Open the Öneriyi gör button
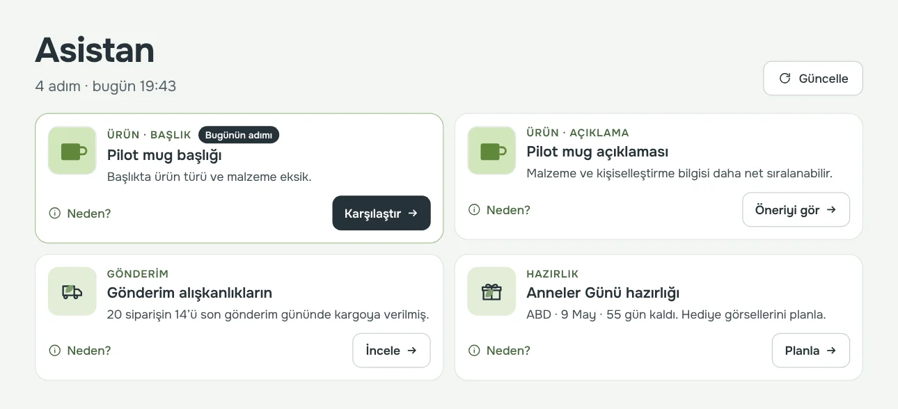The height and width of the screenshot is (409, 898). (x=796, y=210)
